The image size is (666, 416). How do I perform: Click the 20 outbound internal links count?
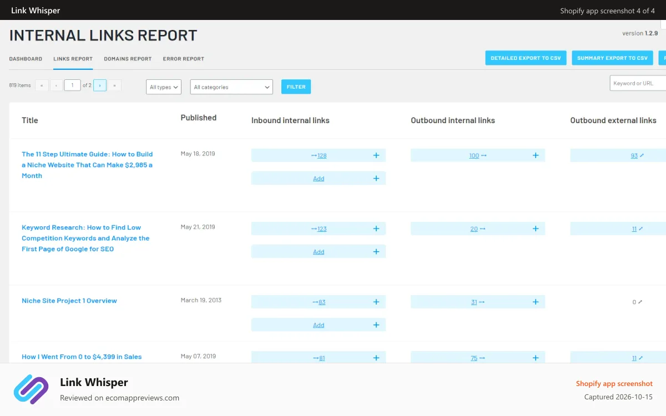474,229
